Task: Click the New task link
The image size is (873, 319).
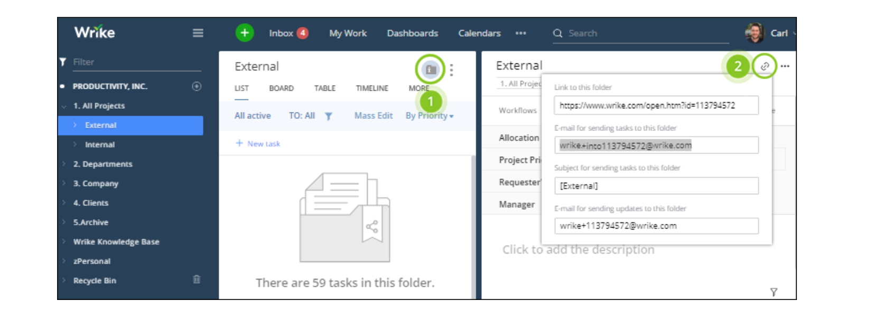Action: coord(263,144)
